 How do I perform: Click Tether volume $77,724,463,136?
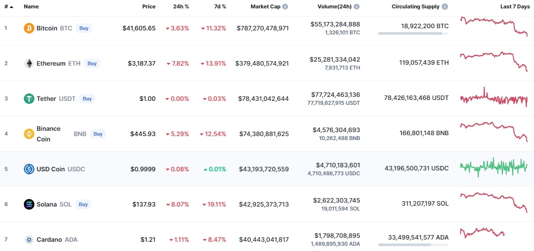pyautogui.click(x=335, y=95)
